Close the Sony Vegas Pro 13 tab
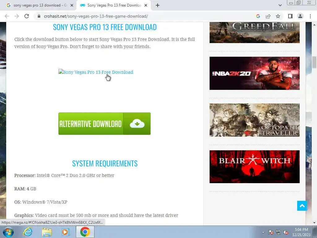 click(146, 6)
